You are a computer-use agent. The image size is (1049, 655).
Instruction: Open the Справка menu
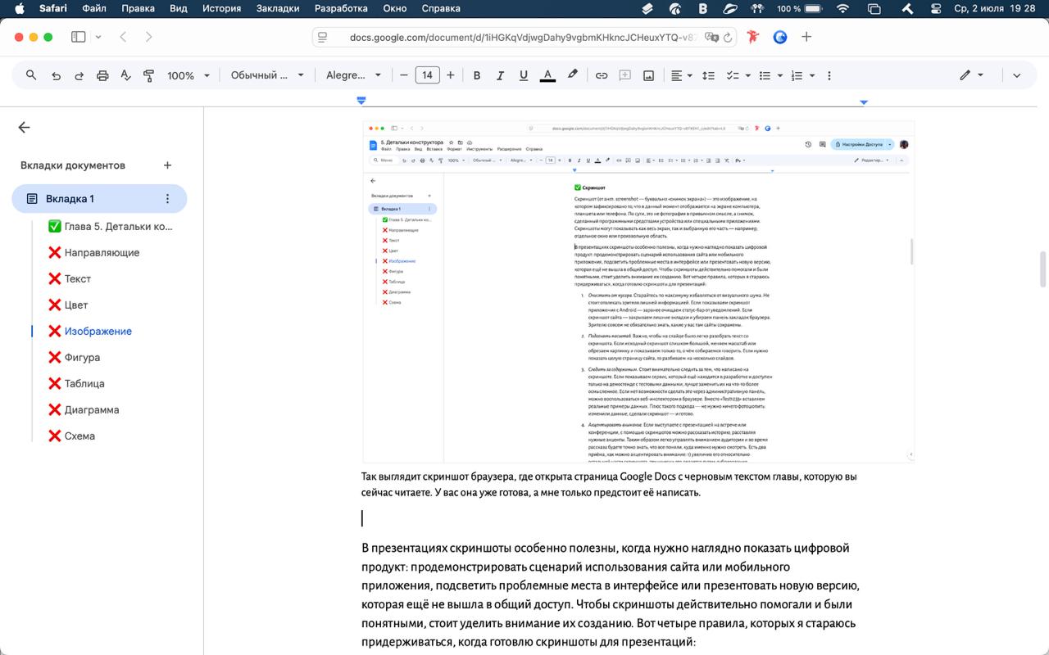(441, 8)
